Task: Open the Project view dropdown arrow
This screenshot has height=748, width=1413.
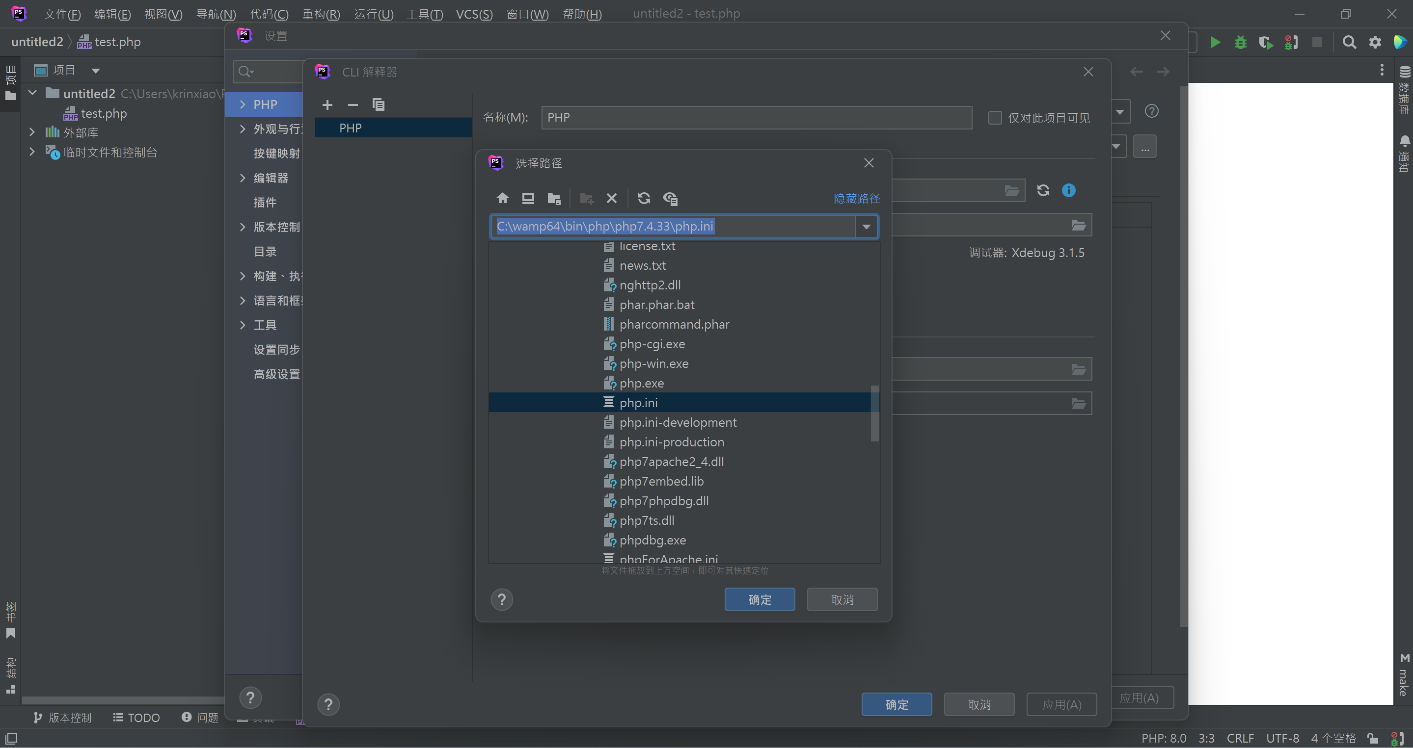Action: click(x=95, y=71)
